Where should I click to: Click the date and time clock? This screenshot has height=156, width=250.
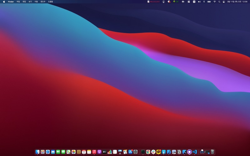tap(237, 2)
